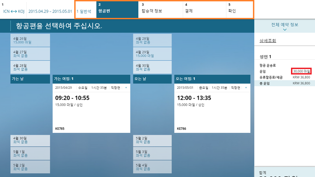Image resolution: width=315 pixels, height=177 pixels.
Task: Click the 가는 날 header
Action: [x=30, y=79]
